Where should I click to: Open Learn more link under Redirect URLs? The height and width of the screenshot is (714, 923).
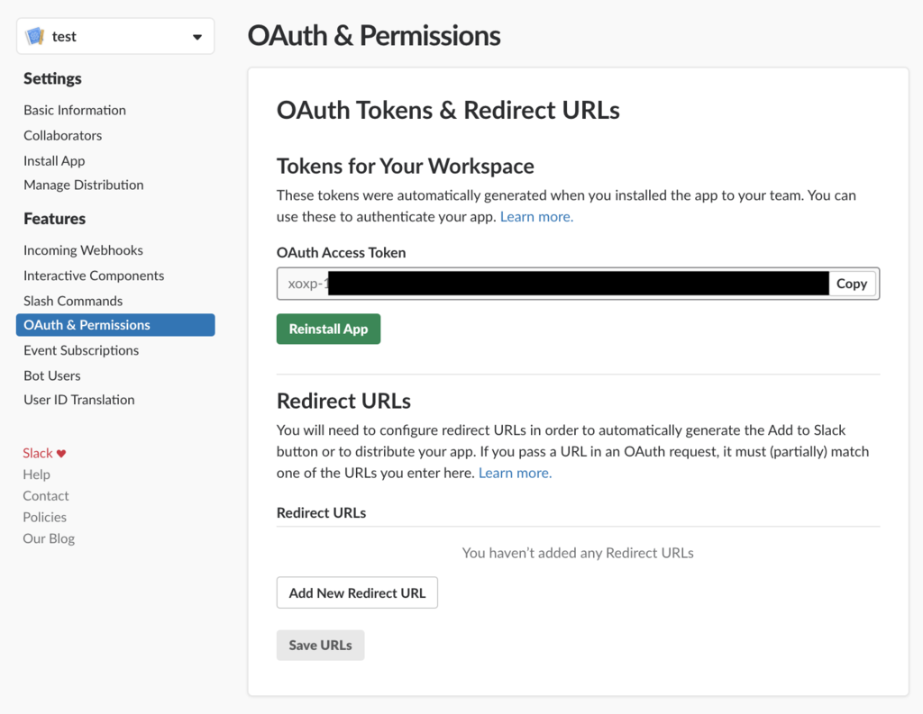pyautogui.click(x=515, y=473)
